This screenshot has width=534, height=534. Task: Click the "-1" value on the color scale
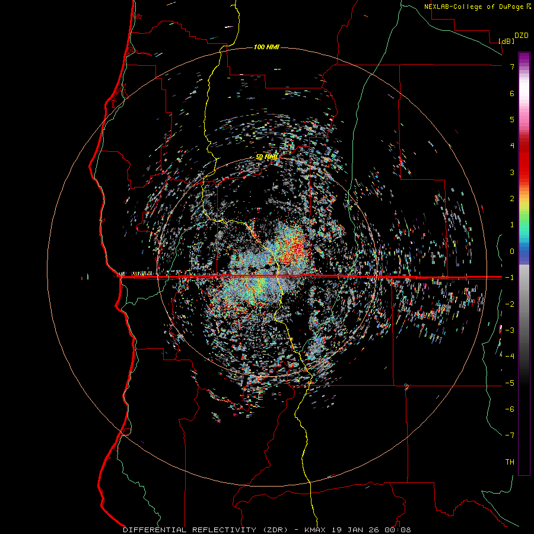click(x=510, y=278)
